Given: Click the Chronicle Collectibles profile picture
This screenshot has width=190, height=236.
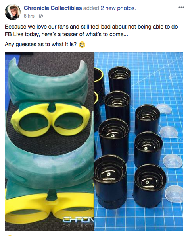Looking at the screenshot, I should coord(13,12).
